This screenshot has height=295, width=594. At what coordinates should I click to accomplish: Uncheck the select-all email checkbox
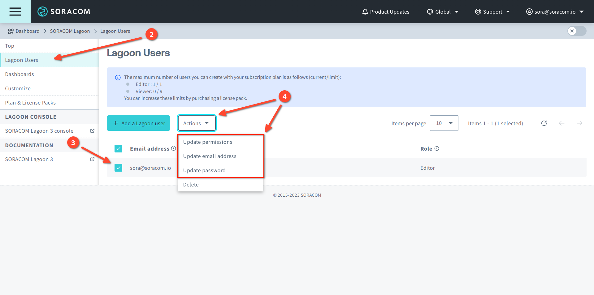click(x=118, y=148)
